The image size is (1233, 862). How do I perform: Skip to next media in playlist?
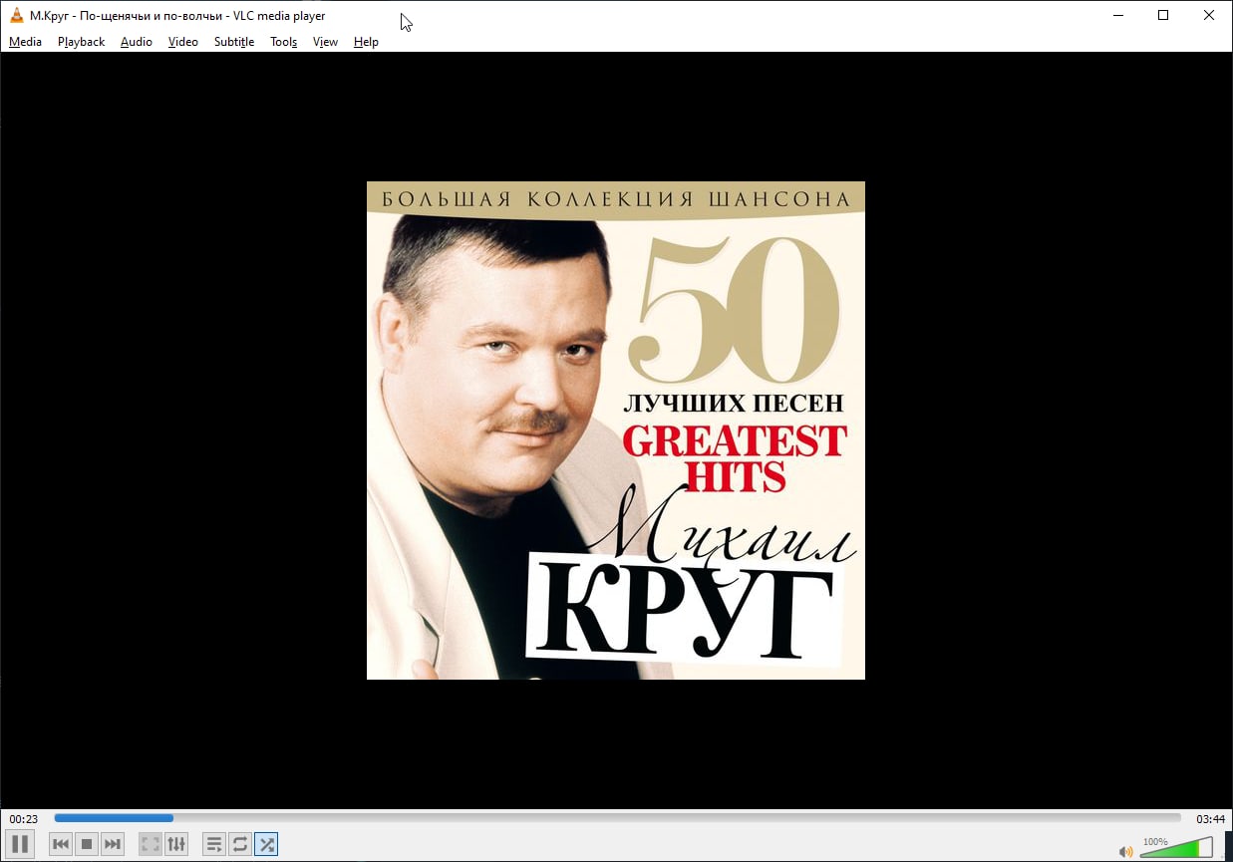[113, 844]
